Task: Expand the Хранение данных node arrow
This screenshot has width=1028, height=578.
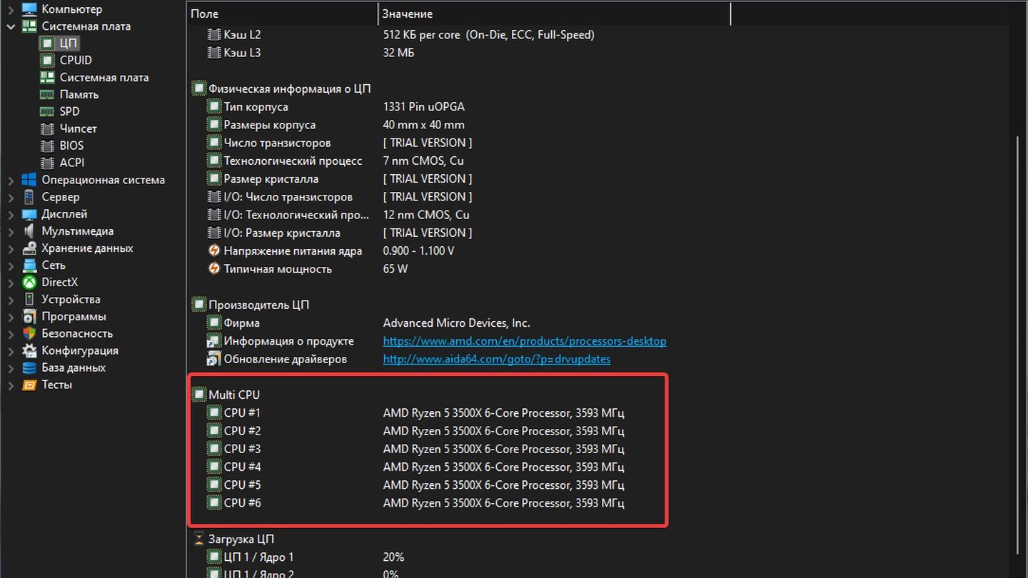Action: tap(11, 249)
